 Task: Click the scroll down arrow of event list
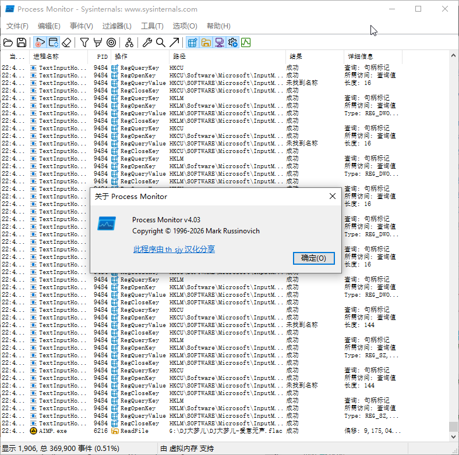tap(453, 437)
